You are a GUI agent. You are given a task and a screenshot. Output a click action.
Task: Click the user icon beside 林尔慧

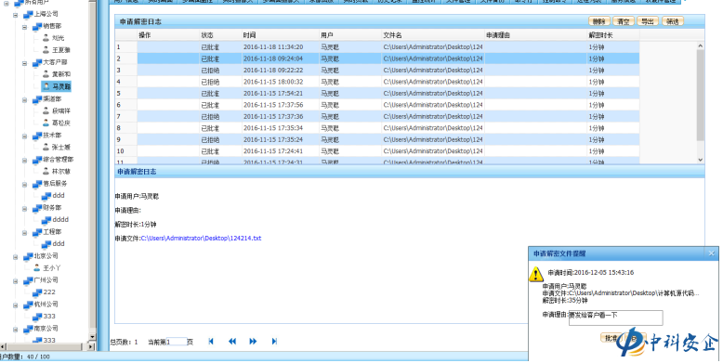pyautogui.click(x=46, y=171)
